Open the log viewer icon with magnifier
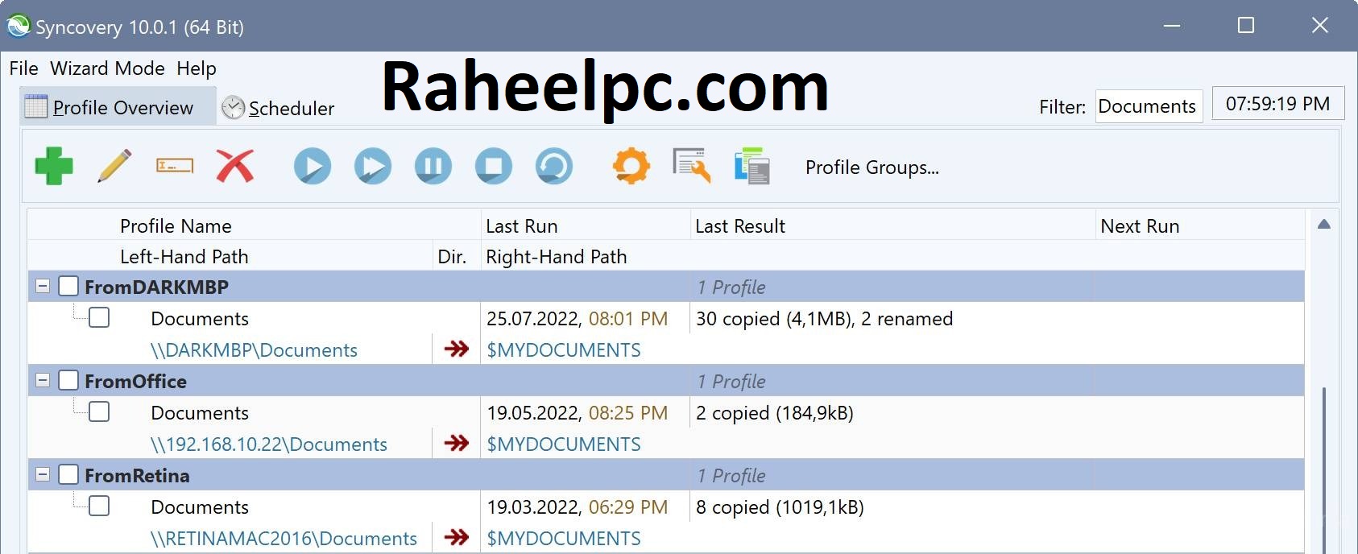Image resolution: width=1358 pixels, height=554 pixels. click(692, 166)
